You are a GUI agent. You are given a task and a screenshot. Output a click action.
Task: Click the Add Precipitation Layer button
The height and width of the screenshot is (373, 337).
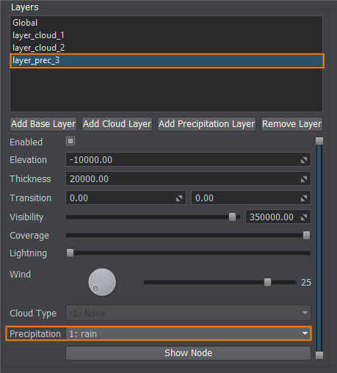pos(206,124)
